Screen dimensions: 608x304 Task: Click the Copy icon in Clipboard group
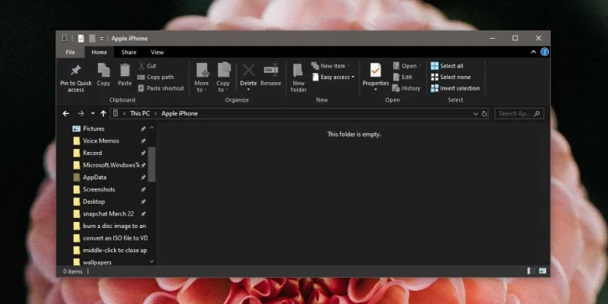[x=103, y=71]
